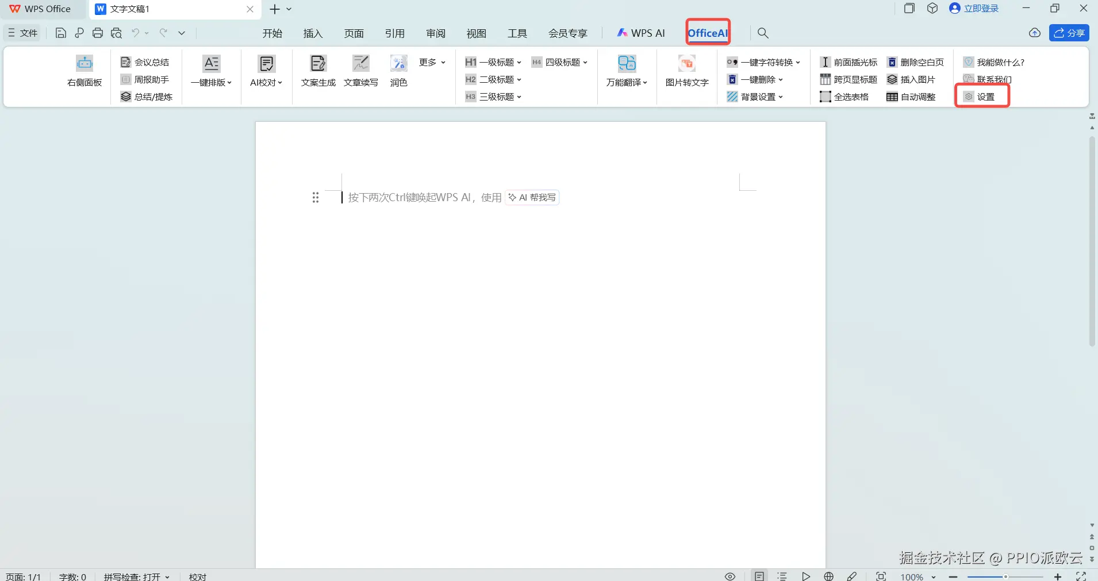Viewport: 1098px width, 581px height.
Task: Open the WPS AI tab
Action: [641, 33]
